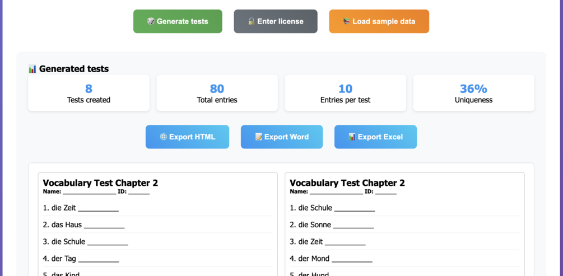This screenshot has height=276, width=563.
Task: Click the bar chart icon beside Generated tests
Action: point(32,69)
